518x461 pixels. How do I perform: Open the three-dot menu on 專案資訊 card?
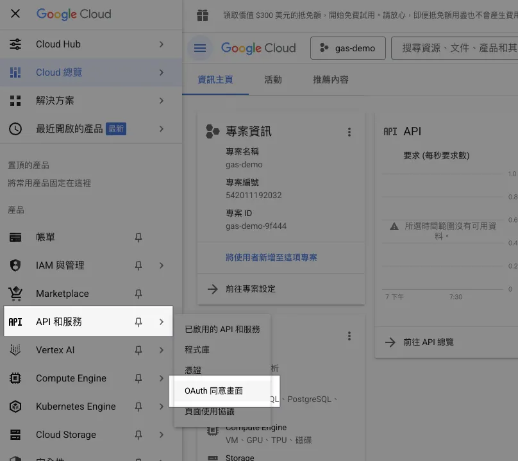349,132
